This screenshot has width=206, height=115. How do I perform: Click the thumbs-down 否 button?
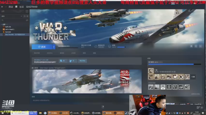(73, 61)
